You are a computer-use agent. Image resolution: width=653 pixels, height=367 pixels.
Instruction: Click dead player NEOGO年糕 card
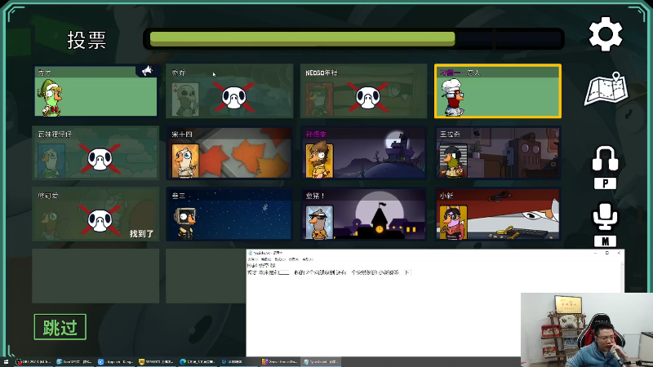(x=363, y=91)
